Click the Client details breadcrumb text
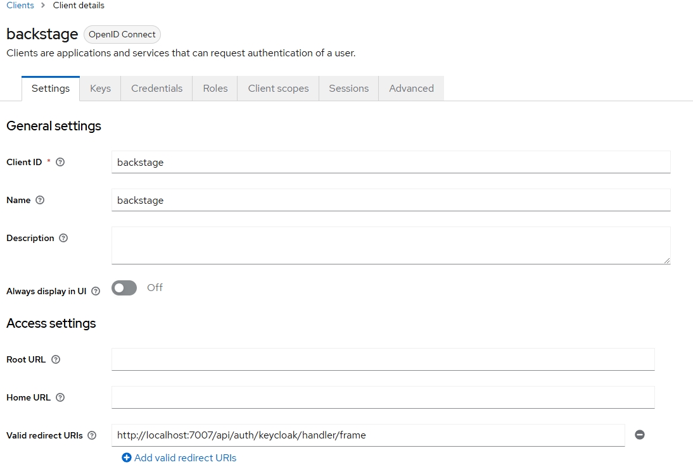Viewport: 693px width, 472px height. (x=79, y=5)
